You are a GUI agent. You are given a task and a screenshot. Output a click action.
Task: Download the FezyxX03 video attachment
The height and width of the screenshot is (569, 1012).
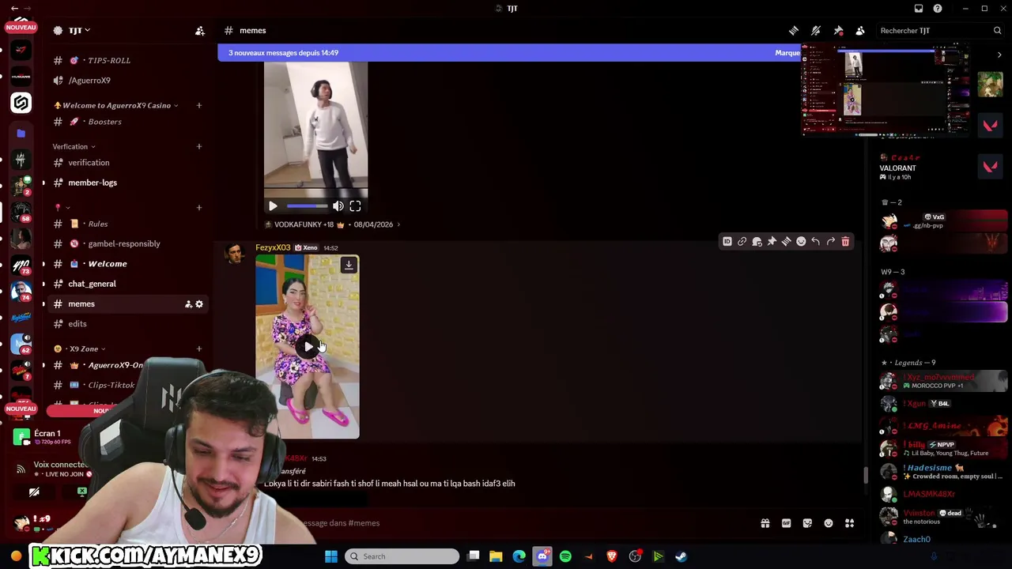349,266
